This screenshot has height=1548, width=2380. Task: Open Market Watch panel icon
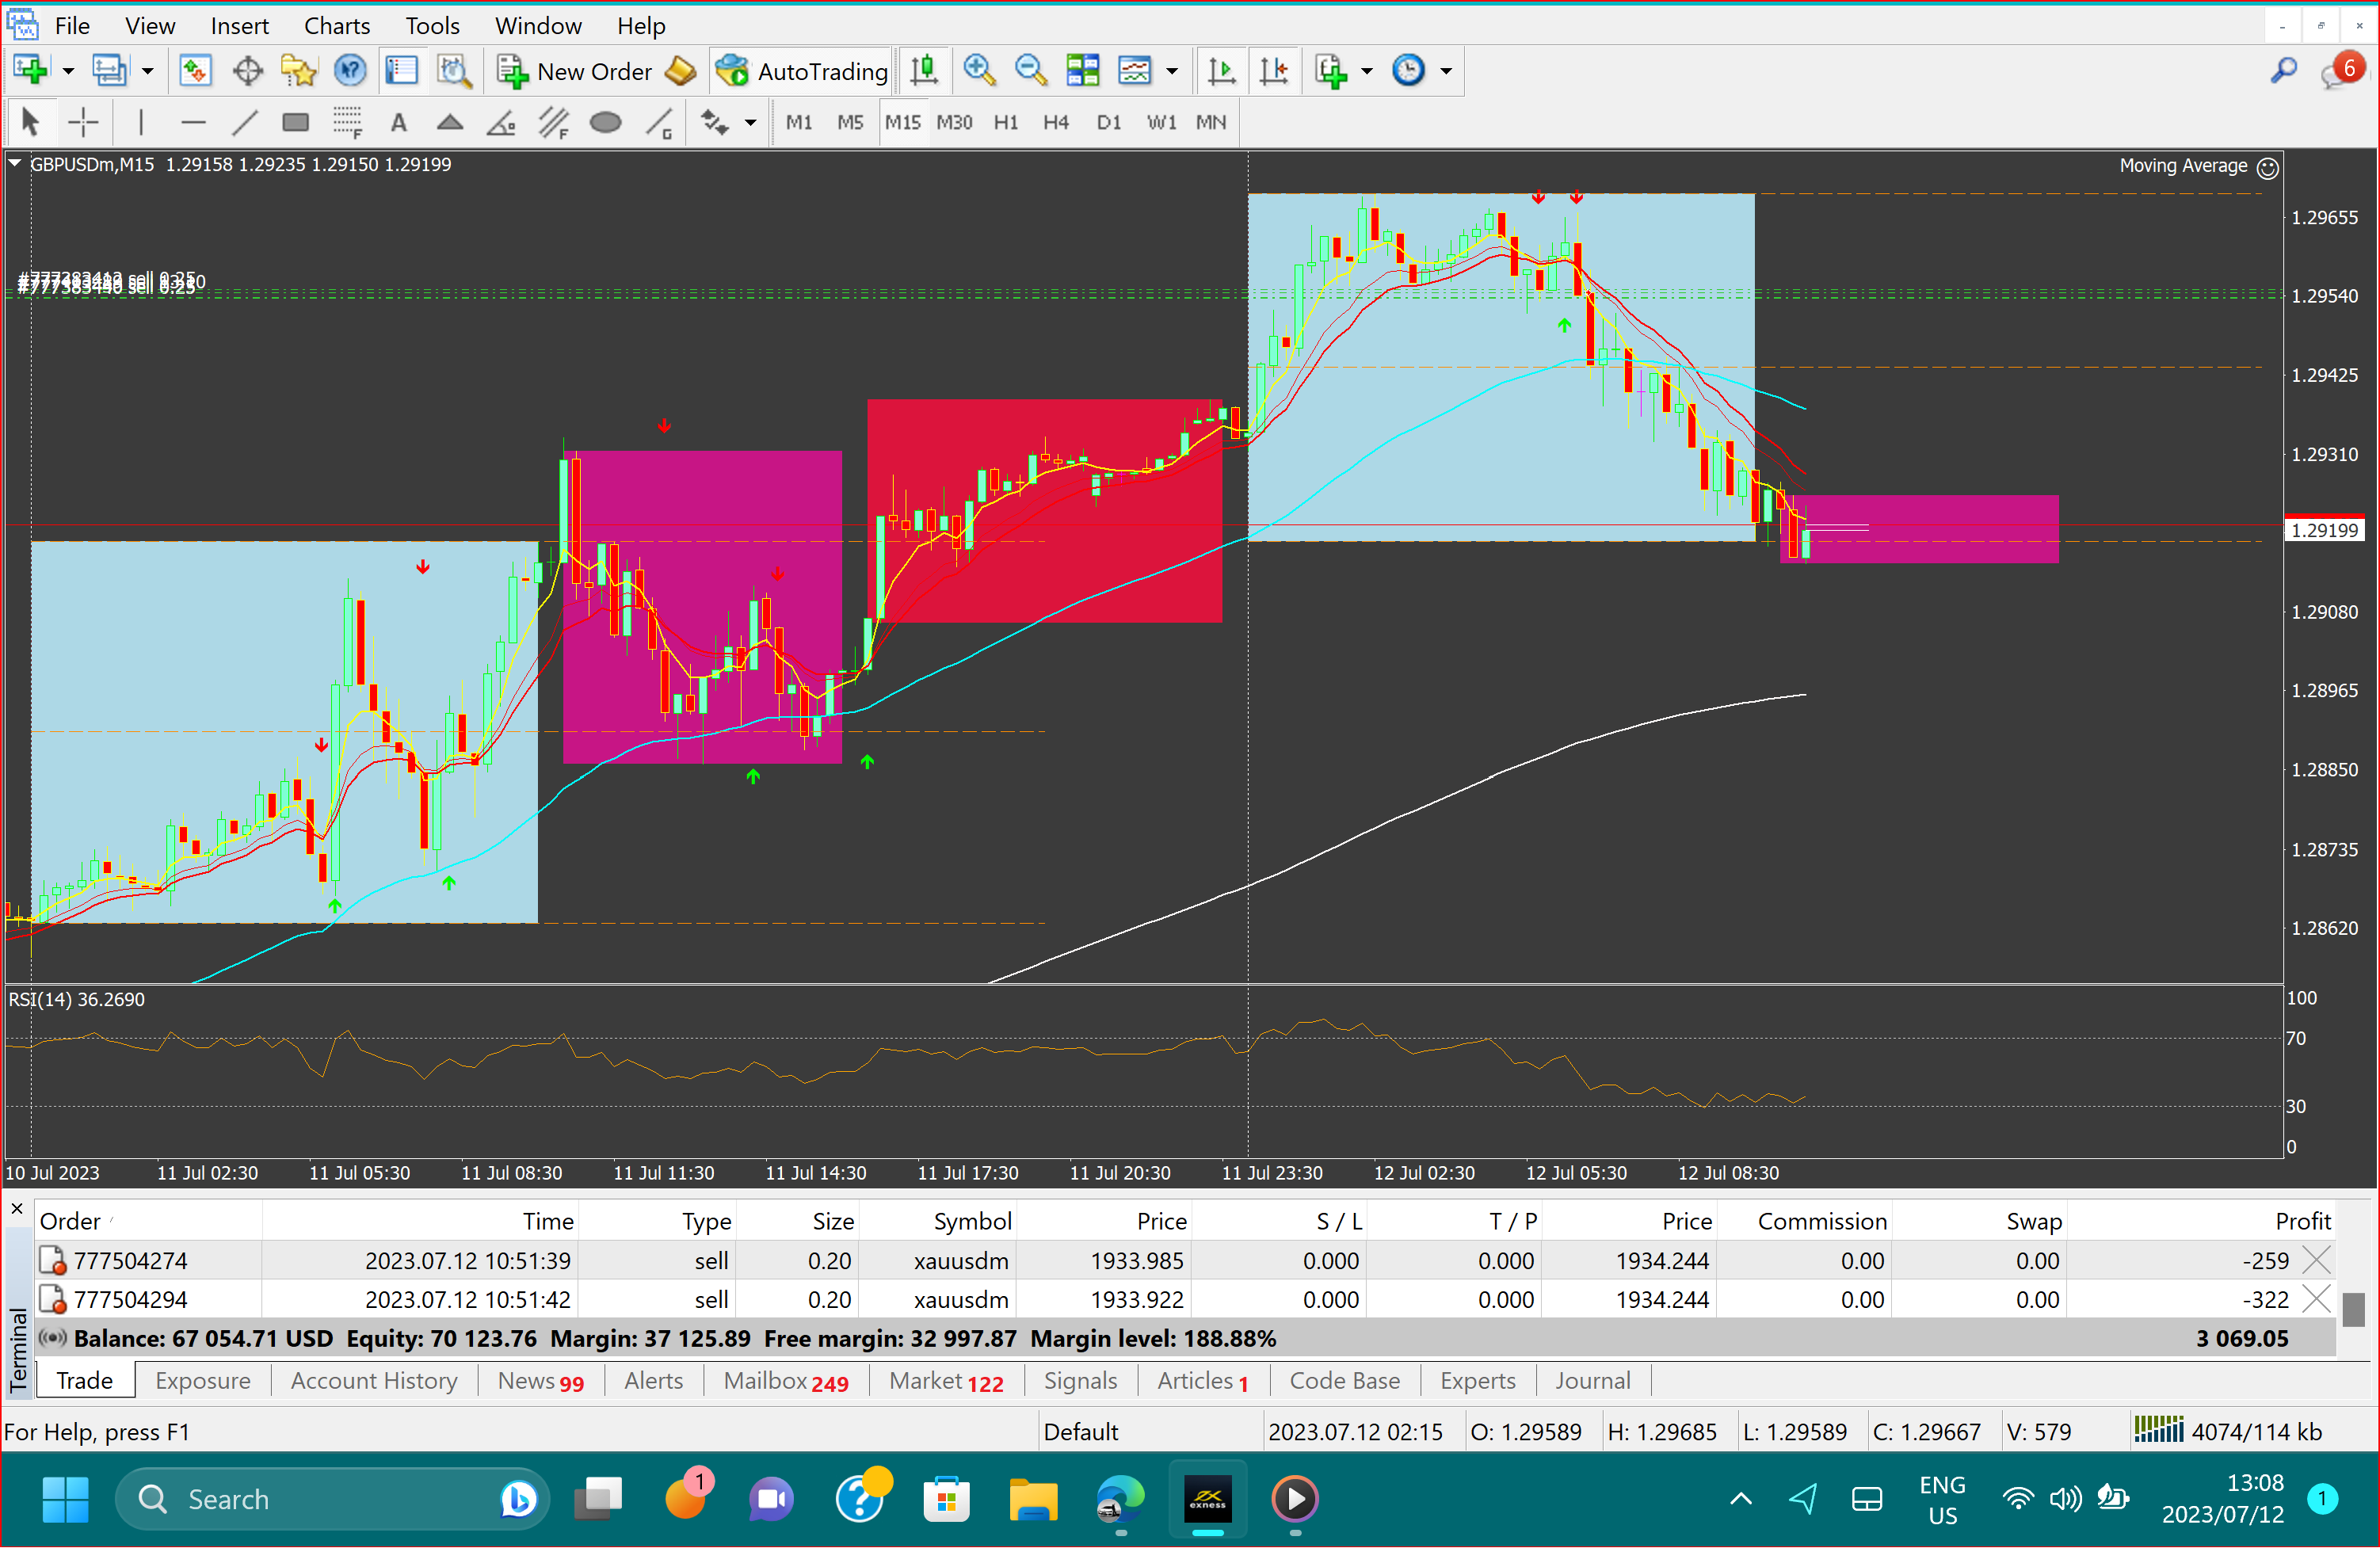point(195,70)
